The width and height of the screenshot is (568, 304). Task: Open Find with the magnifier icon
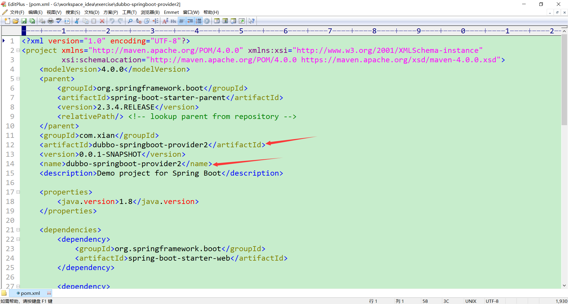[130, 21]
